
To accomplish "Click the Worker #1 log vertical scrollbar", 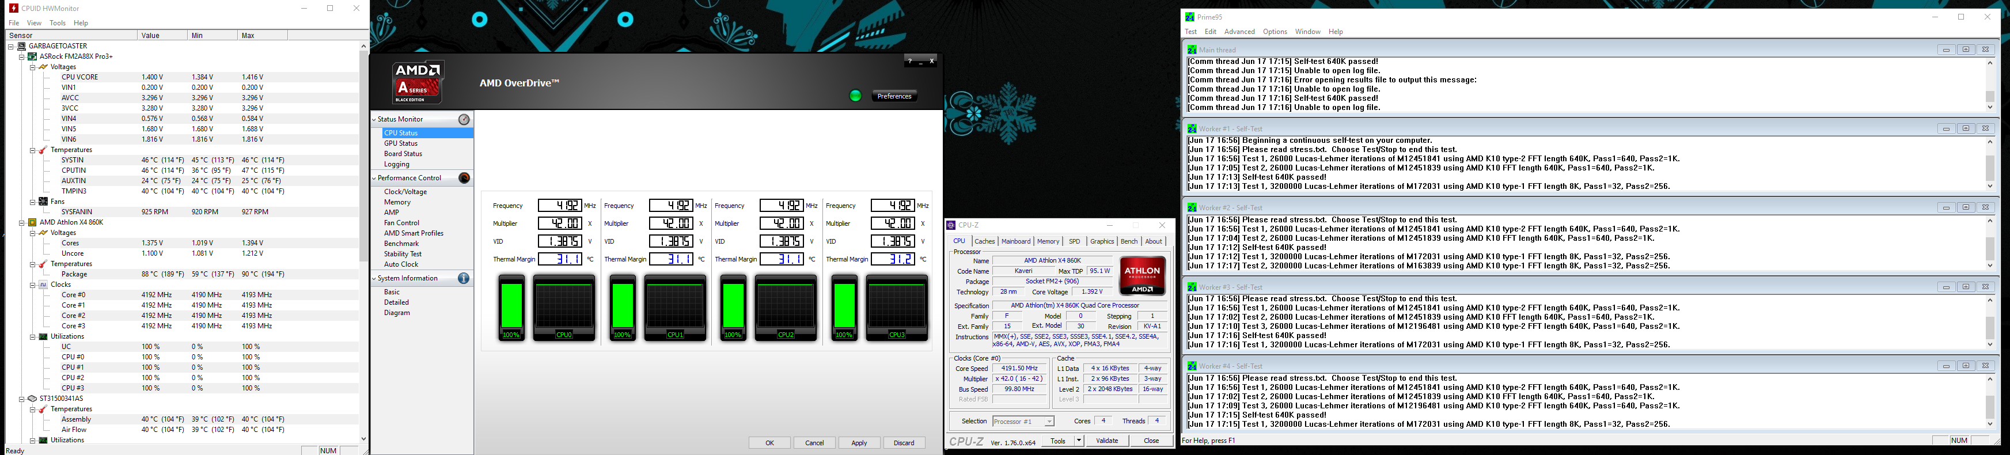I will (1990, 164).
